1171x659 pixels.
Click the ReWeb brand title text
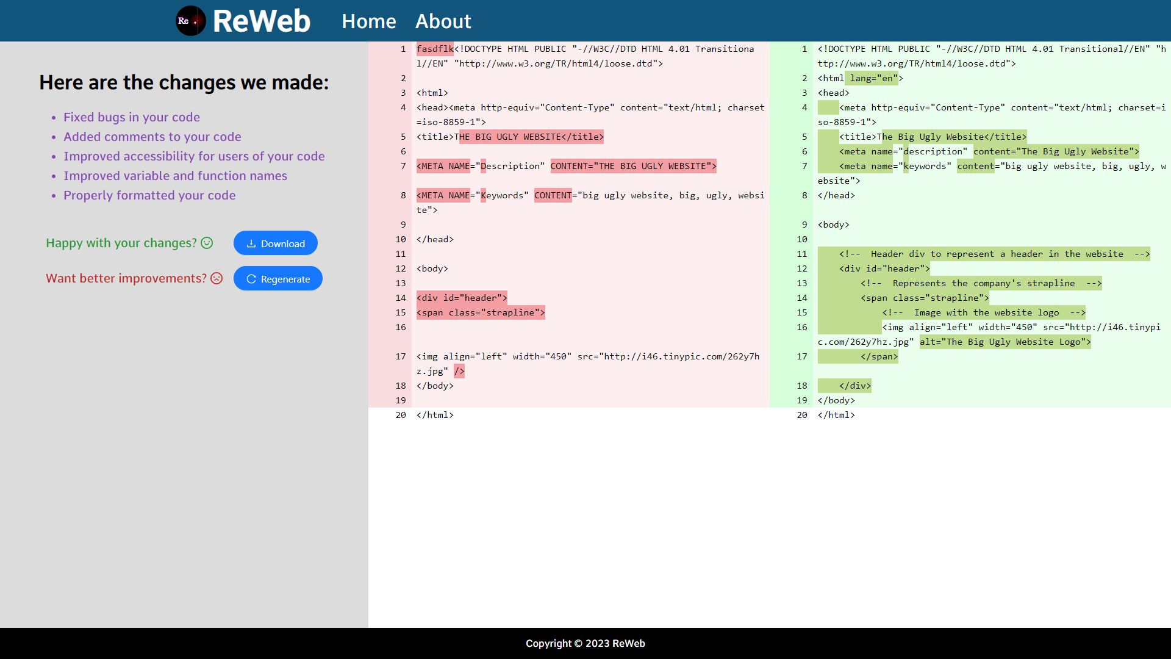click(262, 21)
